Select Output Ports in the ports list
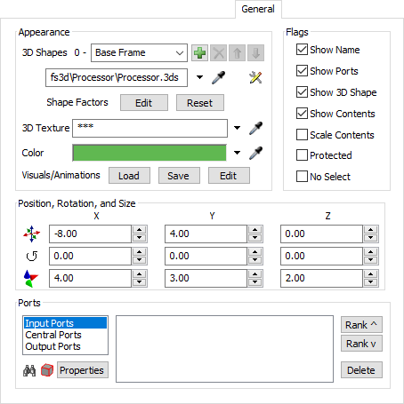This screenshot has width=404, height=404. point(53,346)
